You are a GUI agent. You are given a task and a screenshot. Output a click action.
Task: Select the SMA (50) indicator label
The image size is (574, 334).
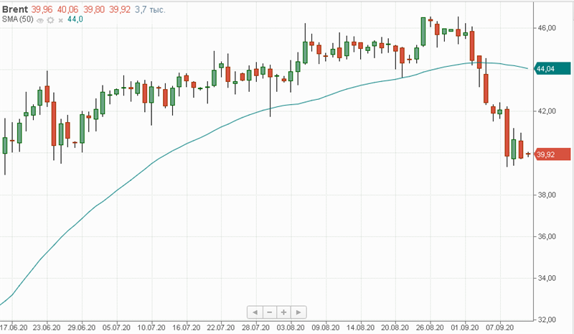pyautogui.click(x=17, y=19)
